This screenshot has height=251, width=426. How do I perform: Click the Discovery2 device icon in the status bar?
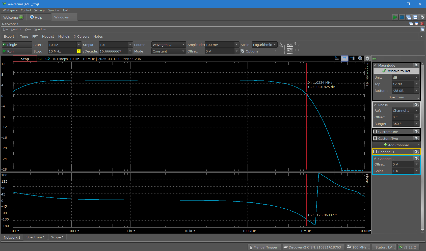point(285,247)
